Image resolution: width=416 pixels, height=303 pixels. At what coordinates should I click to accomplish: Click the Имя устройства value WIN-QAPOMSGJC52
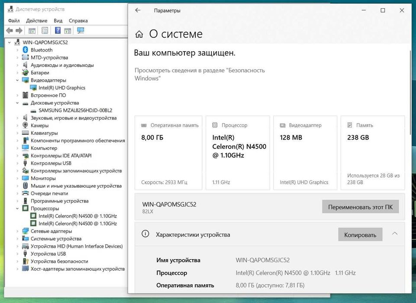263,260
